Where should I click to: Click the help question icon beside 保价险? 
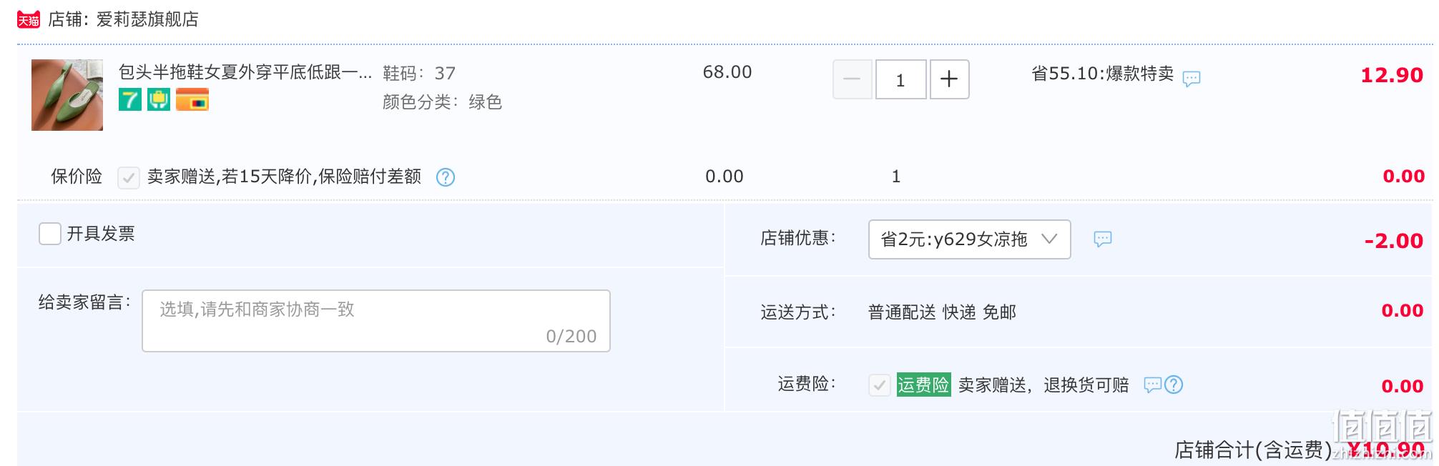coord(445,177)
